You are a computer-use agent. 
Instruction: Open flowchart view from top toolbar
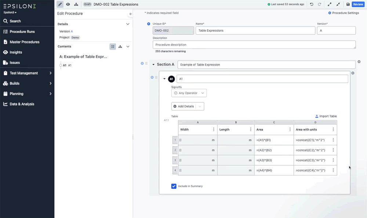click(x=76, y=4)
